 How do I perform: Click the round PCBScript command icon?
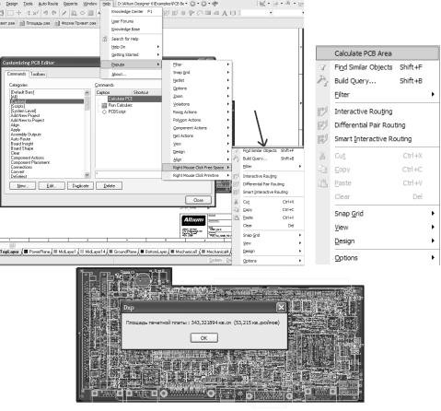(104, 112)
